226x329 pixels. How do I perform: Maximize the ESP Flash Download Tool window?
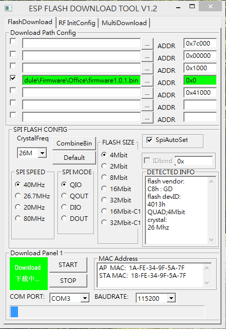click(192, 7)
